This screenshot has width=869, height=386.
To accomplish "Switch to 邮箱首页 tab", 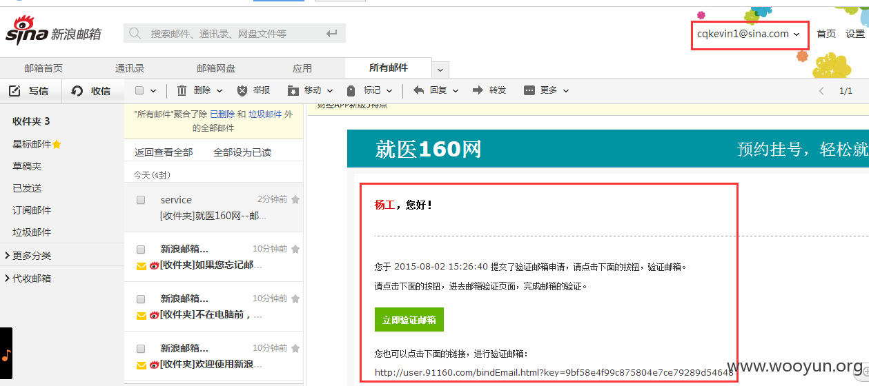I will click(43, 68).
